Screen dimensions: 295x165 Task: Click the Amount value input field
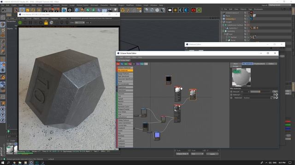coord(245,92)
